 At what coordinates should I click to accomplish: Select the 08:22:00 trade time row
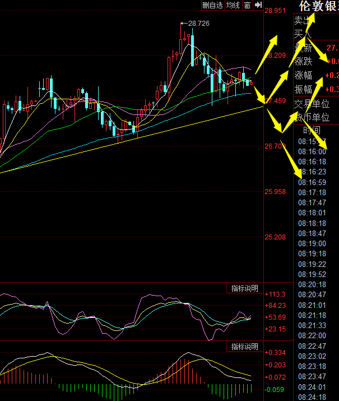click(x=312, y=335)
